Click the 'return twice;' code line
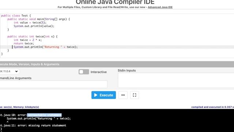This screenshot has height=132, width=234. [x=24, y=43]
